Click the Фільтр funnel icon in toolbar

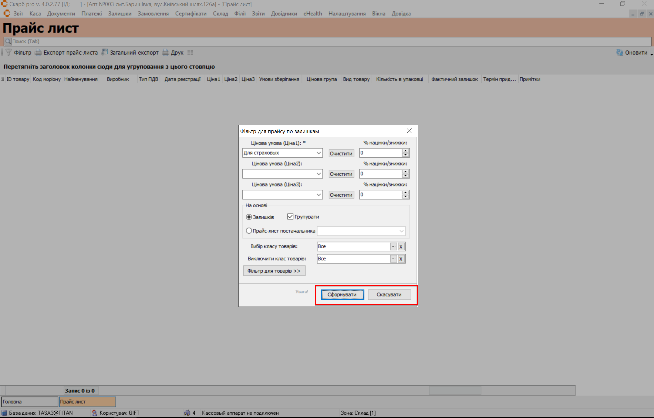point(9,52)
